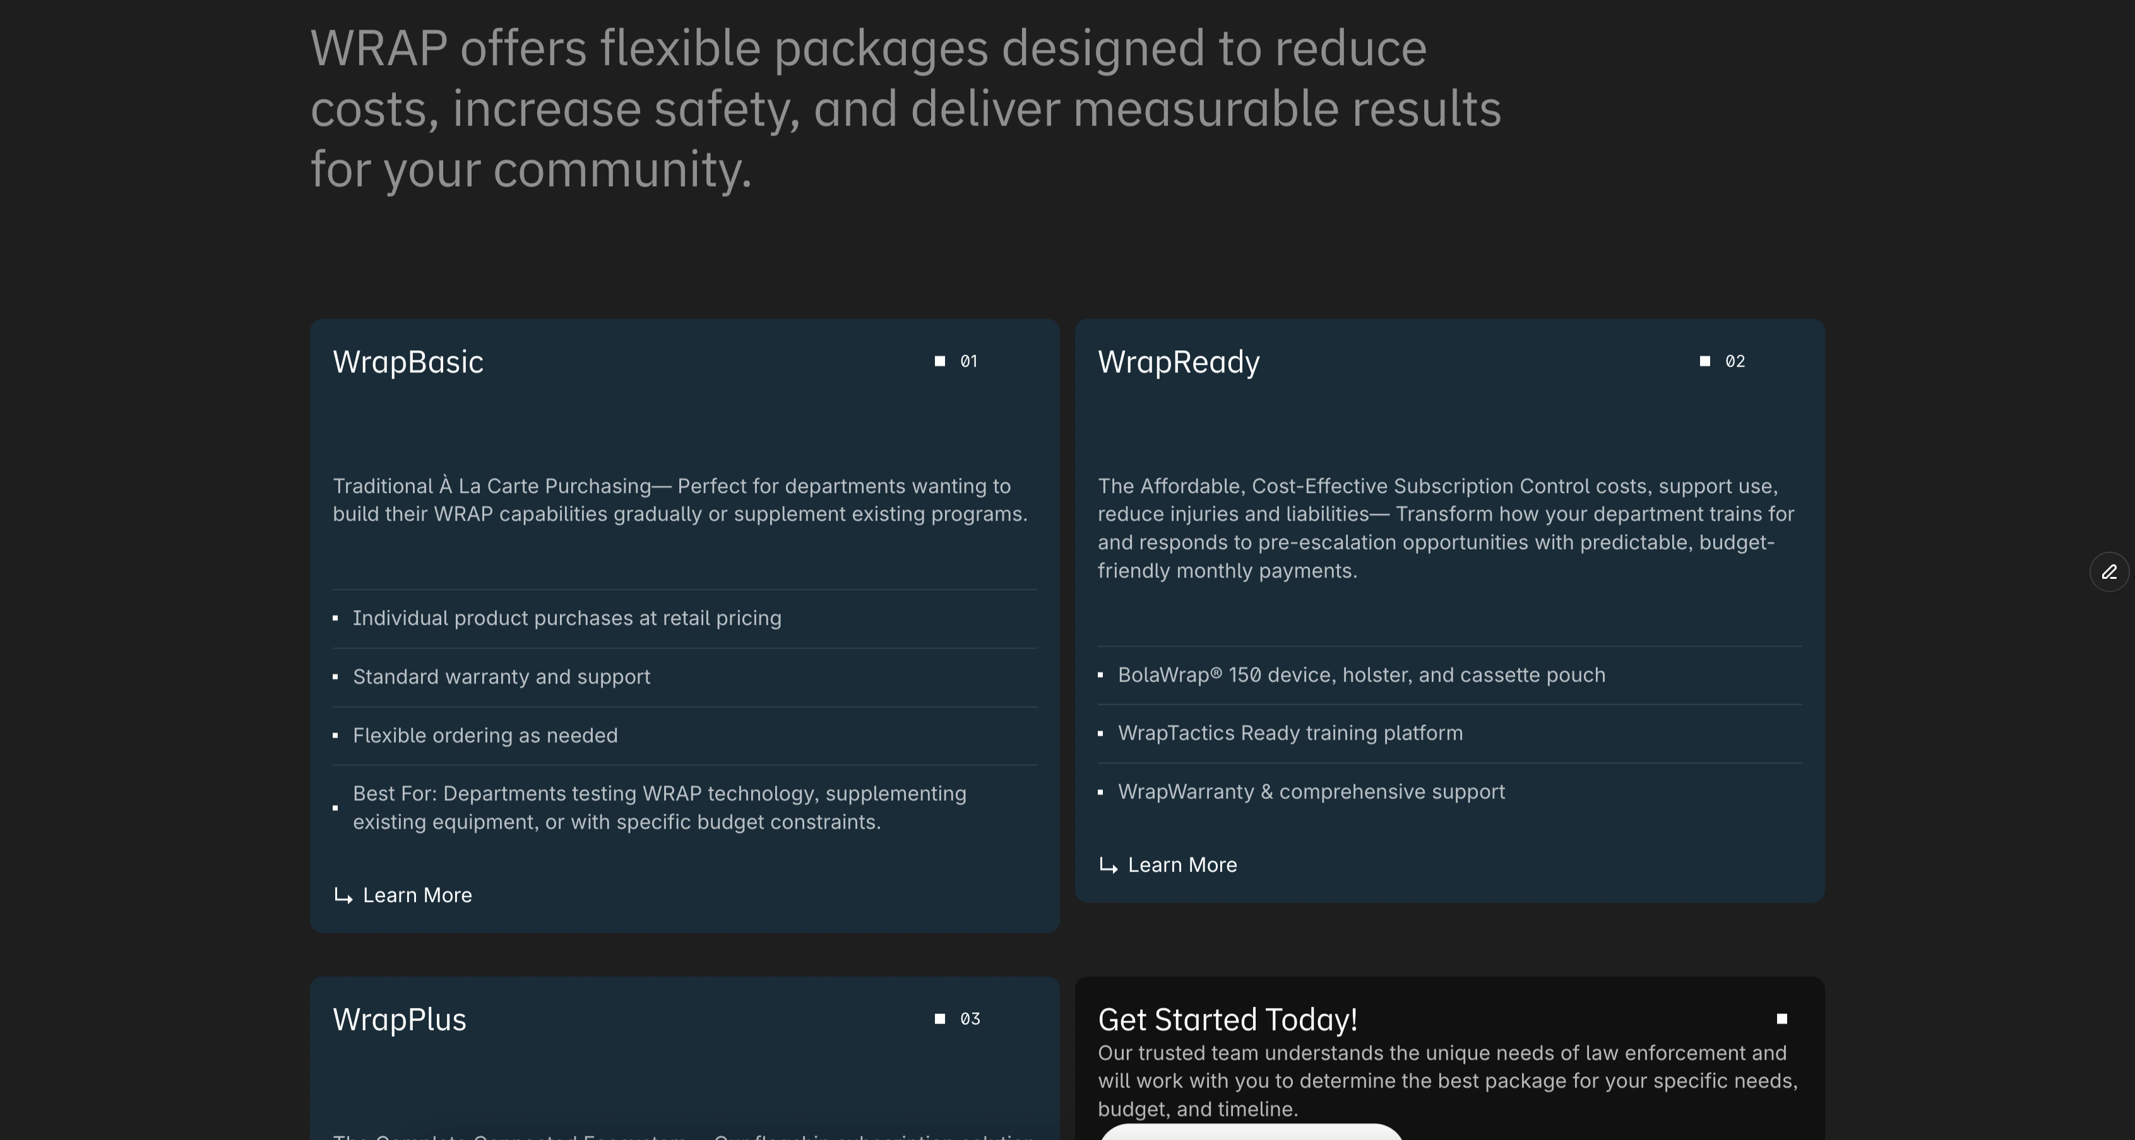Click the square icon in Get Started card
This screenshot has height=1140, width=2135.
[x=1782, y=1019]
